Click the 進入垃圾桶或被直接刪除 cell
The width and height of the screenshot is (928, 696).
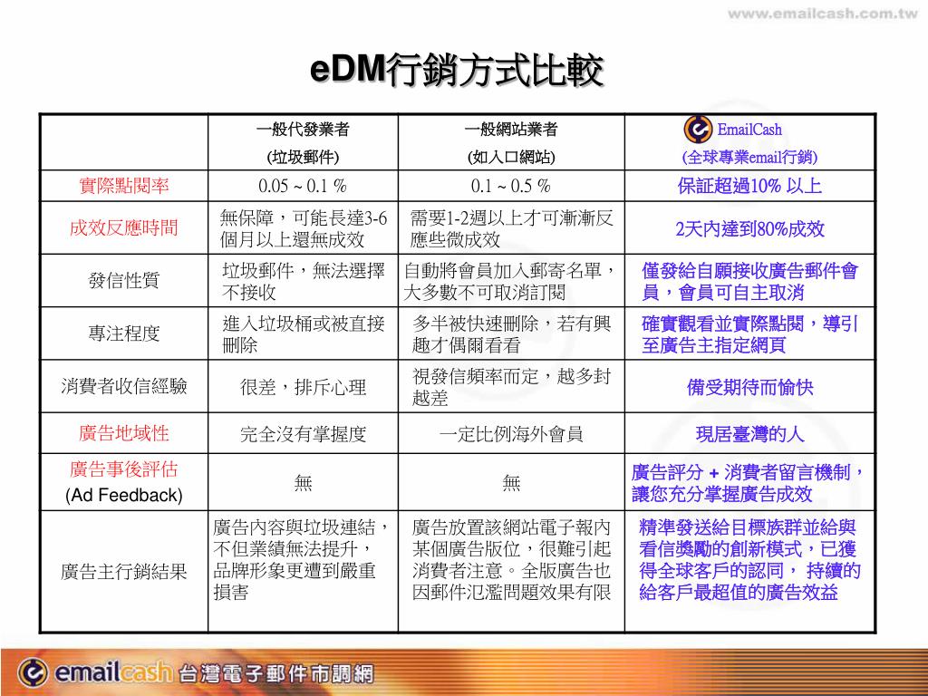[x=303, y=333]
